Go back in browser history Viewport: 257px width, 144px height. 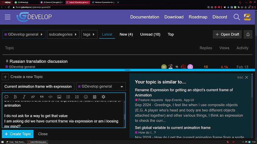[2, 7]
